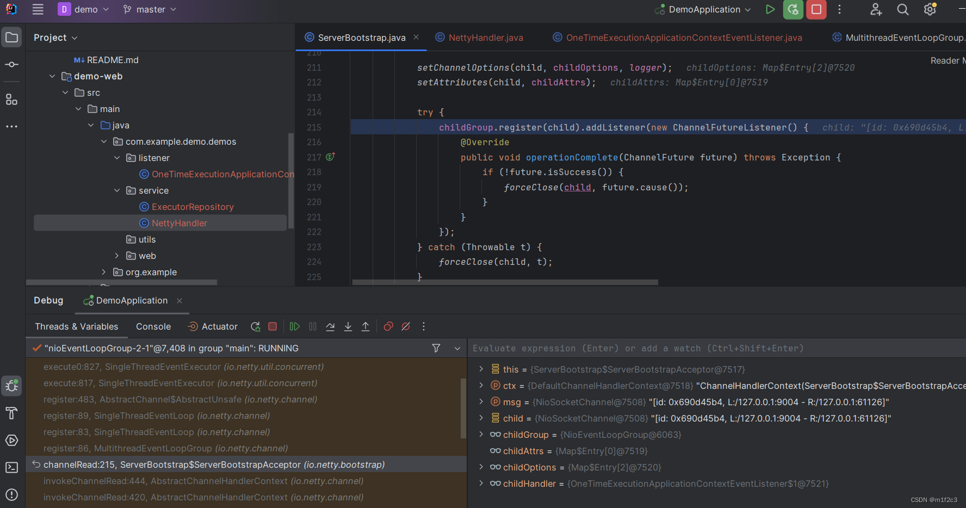Select the Console tab

coord(153,326)
